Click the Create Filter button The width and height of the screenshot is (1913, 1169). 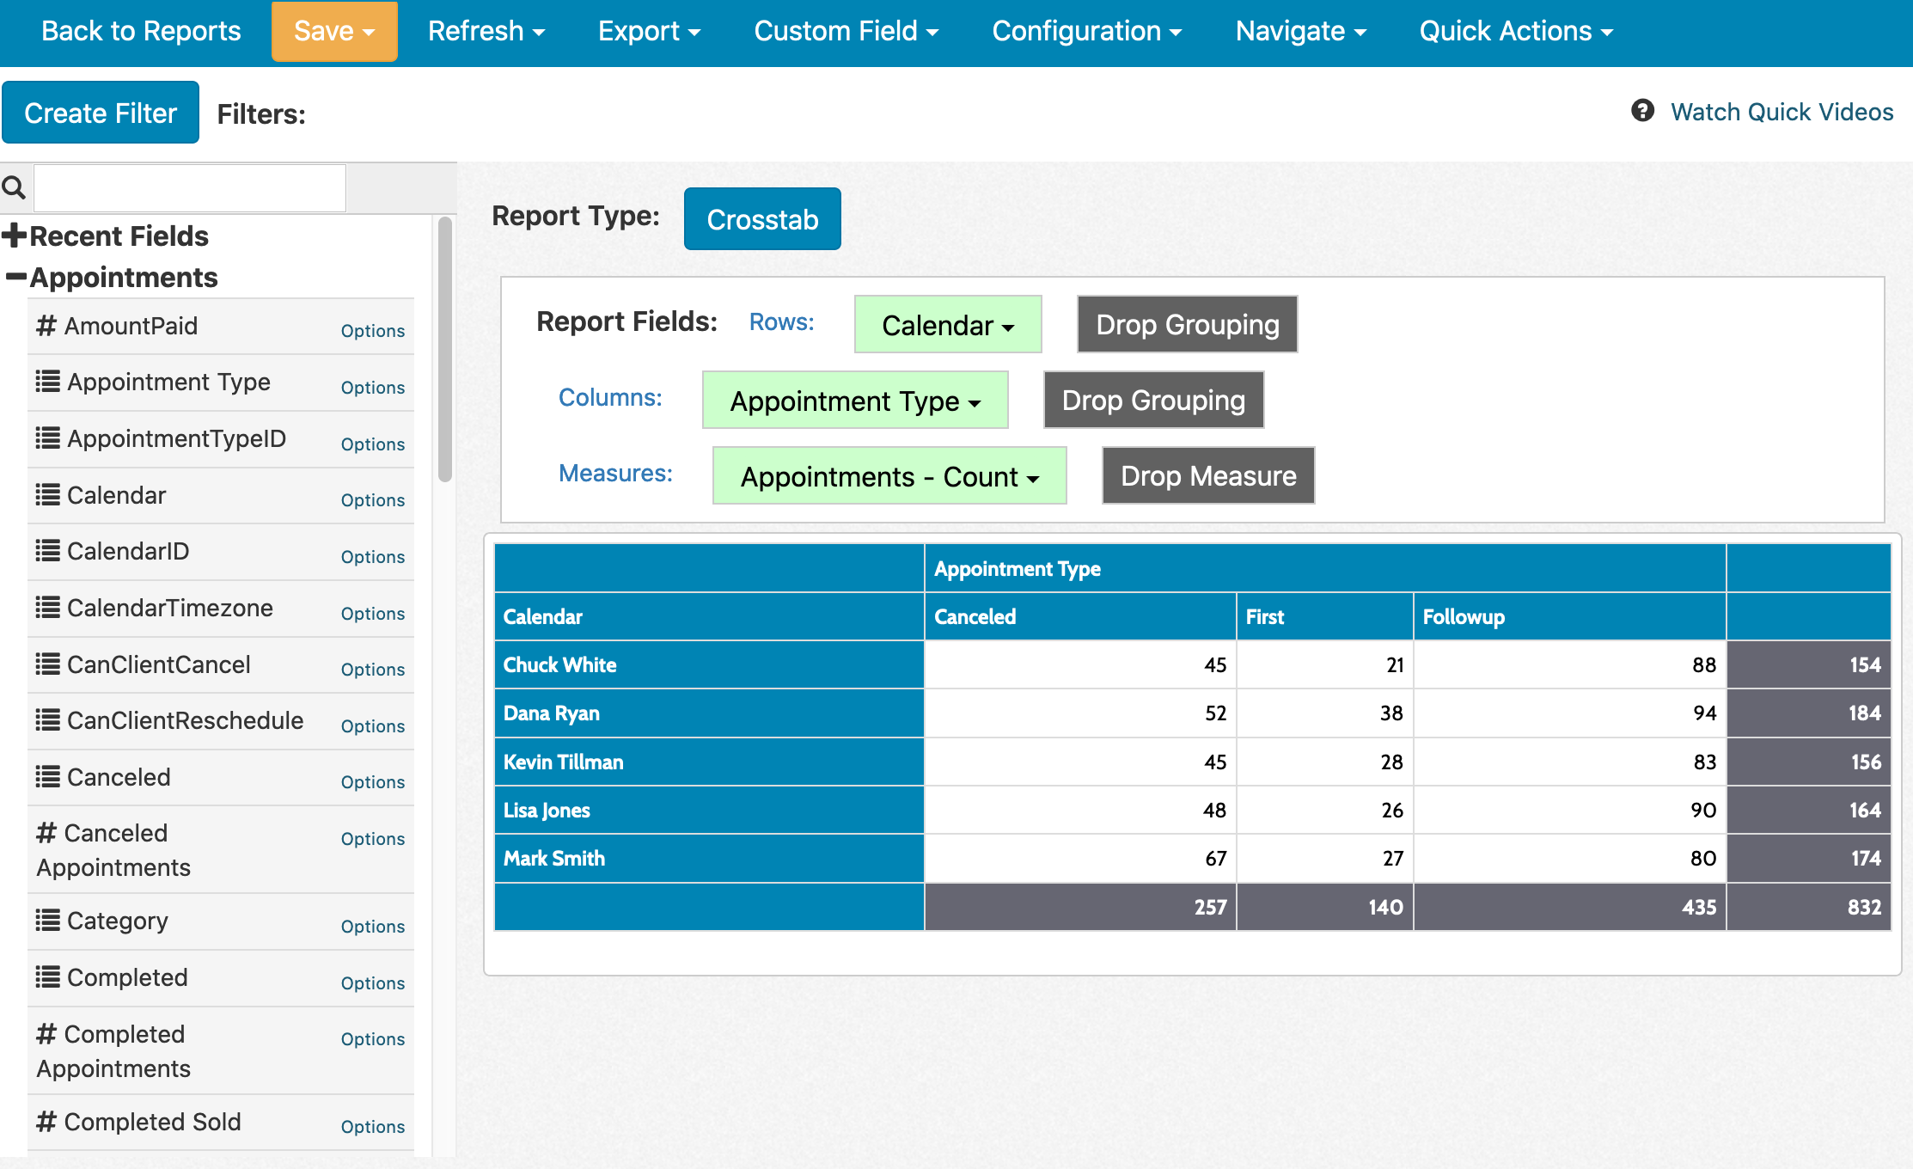click(x=101, y=113)
